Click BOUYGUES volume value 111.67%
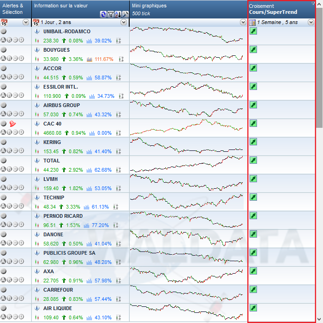323x323 pixels. [104, 60]
